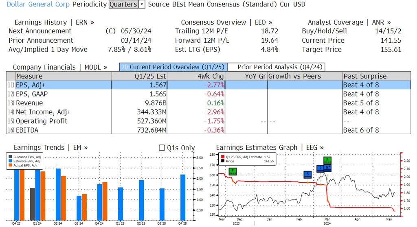The image size is (417, 227).
Task: Click the Measure column header
Action: click(63, 76)
